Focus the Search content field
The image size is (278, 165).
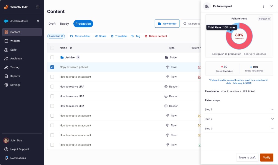(x=191, y=24)
